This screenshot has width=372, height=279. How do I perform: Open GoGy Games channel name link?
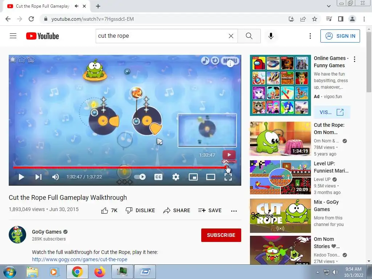point(47,232)
